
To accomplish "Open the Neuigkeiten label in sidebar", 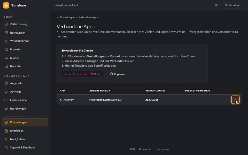I will 17,139.
